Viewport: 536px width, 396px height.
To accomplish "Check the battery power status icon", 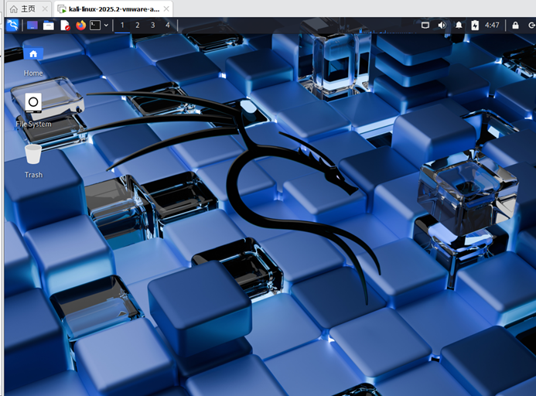I will tap(475, 26).
